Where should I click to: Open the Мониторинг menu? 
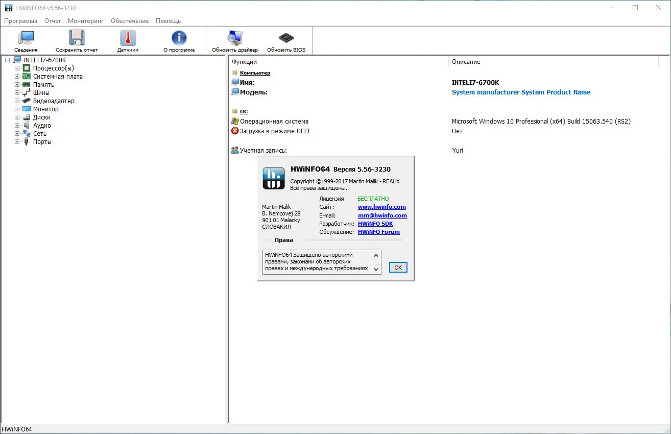(x=86, y=21)
